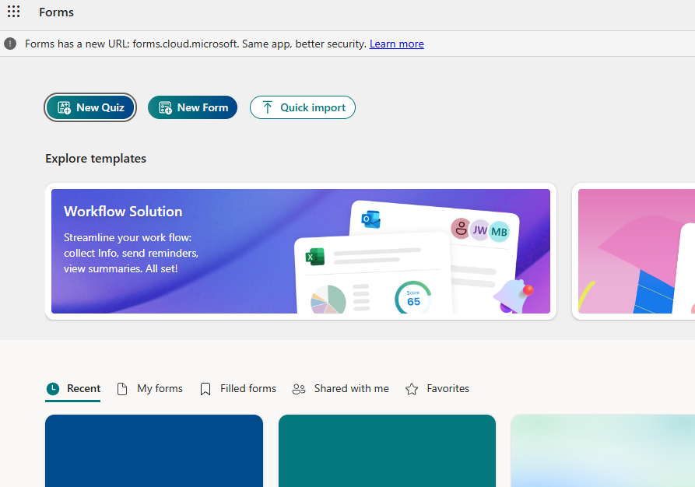695x487 pixels.
Task: Click the person avatar in Workflow banner
Action: point(461,229)
